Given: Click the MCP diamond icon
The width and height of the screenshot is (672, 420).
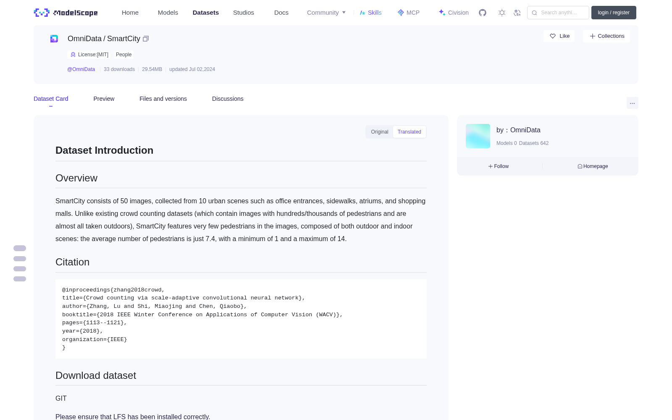Looking at the screenshot, I should click(x=401, y=13).
